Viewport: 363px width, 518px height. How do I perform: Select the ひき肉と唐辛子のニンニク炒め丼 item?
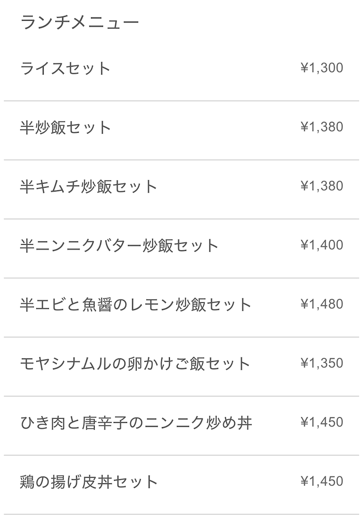136,422
